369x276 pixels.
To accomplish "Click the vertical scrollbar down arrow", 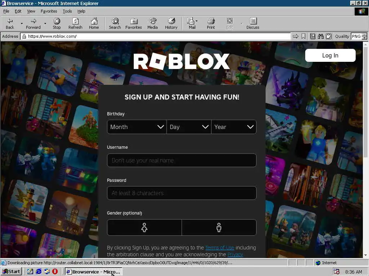I will (x=365, y=255).
